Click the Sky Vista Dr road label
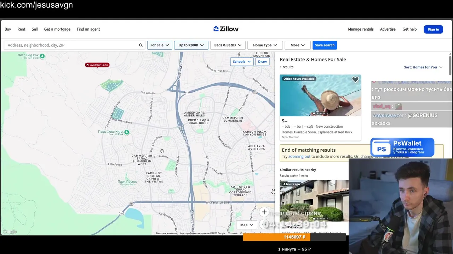Screen dimensions: 453x254 (148, 93)
